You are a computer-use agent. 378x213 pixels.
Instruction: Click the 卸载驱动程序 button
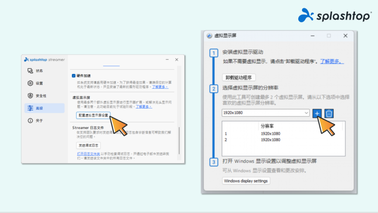239,77
